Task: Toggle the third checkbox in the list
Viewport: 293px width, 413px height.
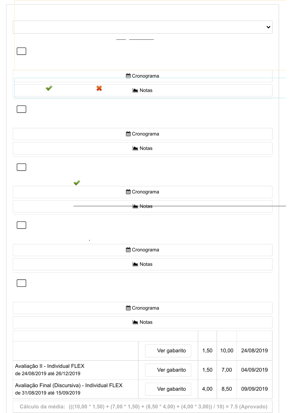Action: coord(22,167)
